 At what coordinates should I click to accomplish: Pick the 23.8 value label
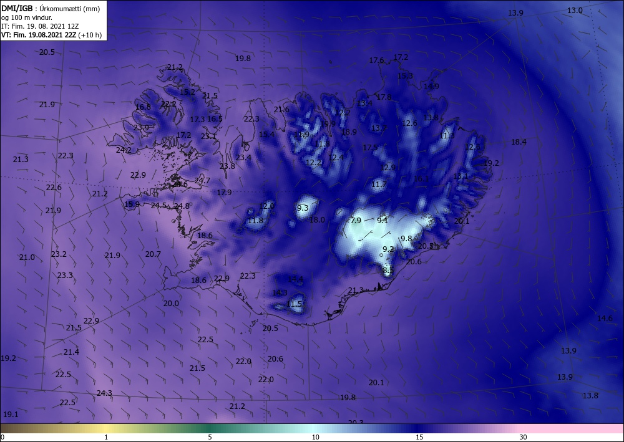coord(227,166)
